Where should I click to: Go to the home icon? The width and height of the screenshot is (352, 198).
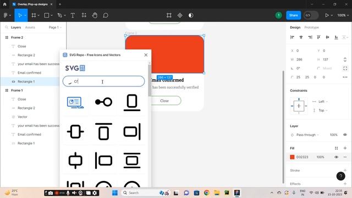coord(5,4)
